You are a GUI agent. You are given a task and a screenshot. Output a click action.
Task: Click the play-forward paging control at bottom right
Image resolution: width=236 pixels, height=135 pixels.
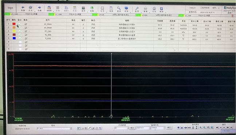[224, 127]
